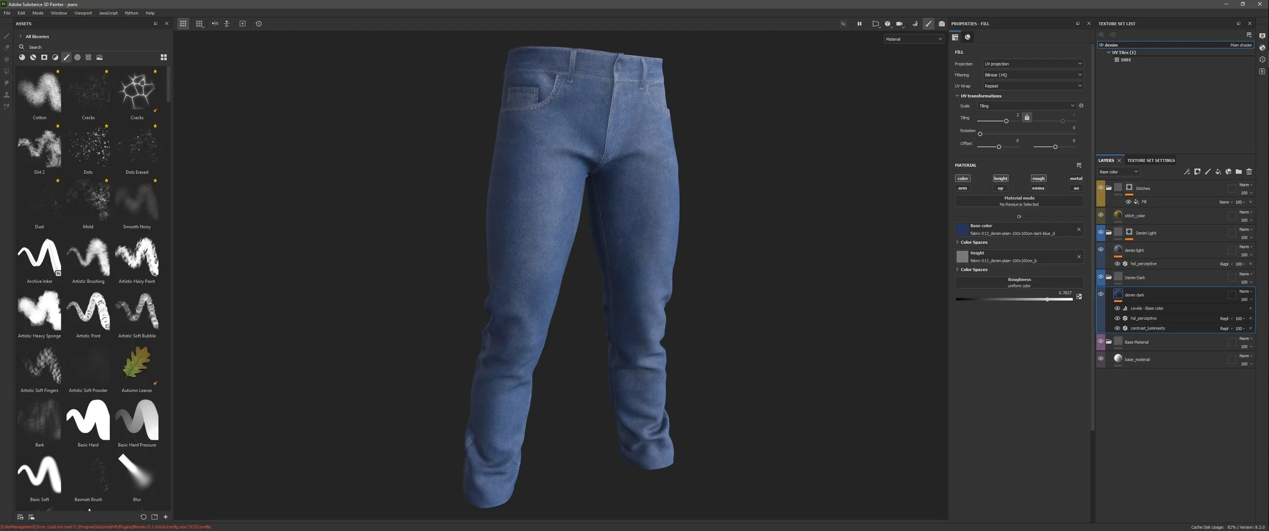Switch to Texture Set Settings tab

(x=1151, y=160)
